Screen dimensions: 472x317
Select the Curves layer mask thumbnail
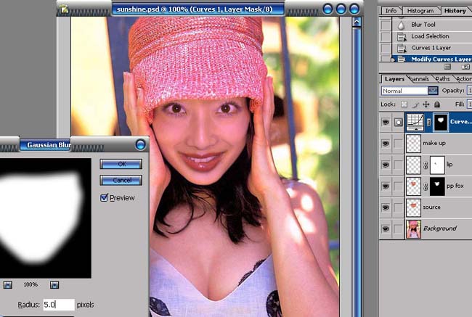click(440, 122)
